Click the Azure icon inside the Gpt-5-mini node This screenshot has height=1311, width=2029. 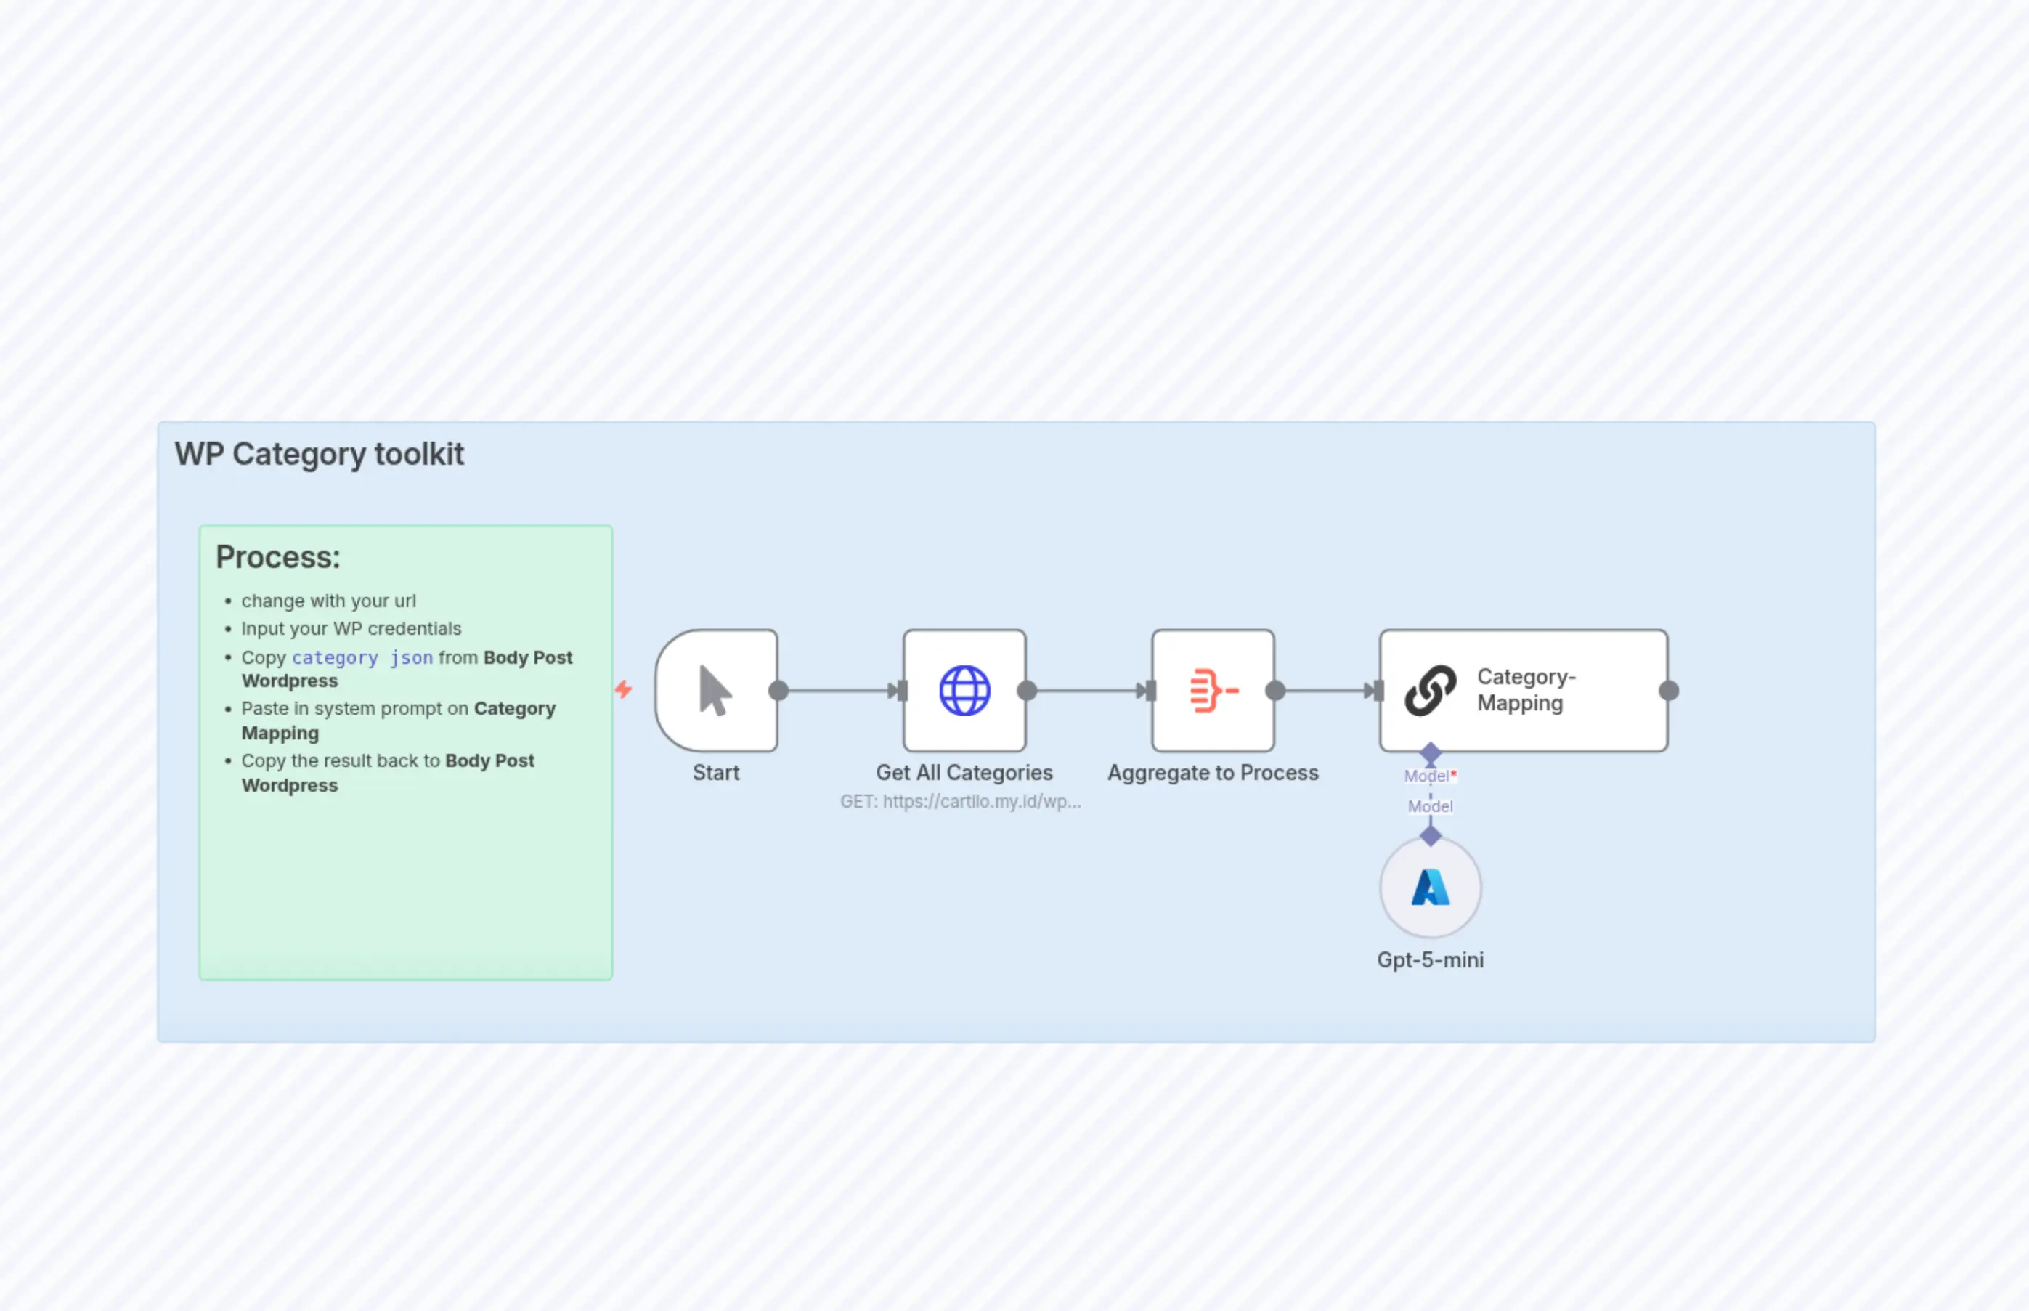(x=1431, y=887)
